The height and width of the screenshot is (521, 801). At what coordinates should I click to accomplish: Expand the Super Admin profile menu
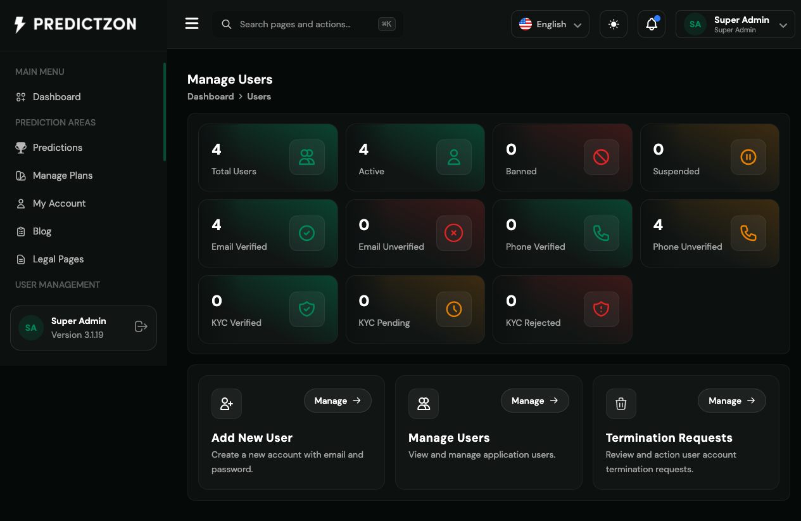pos(735,24)
